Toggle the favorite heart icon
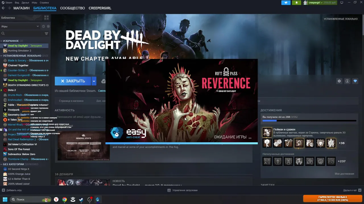The width and height of the screenshot is (364, 204). click(x=355, y=81)
